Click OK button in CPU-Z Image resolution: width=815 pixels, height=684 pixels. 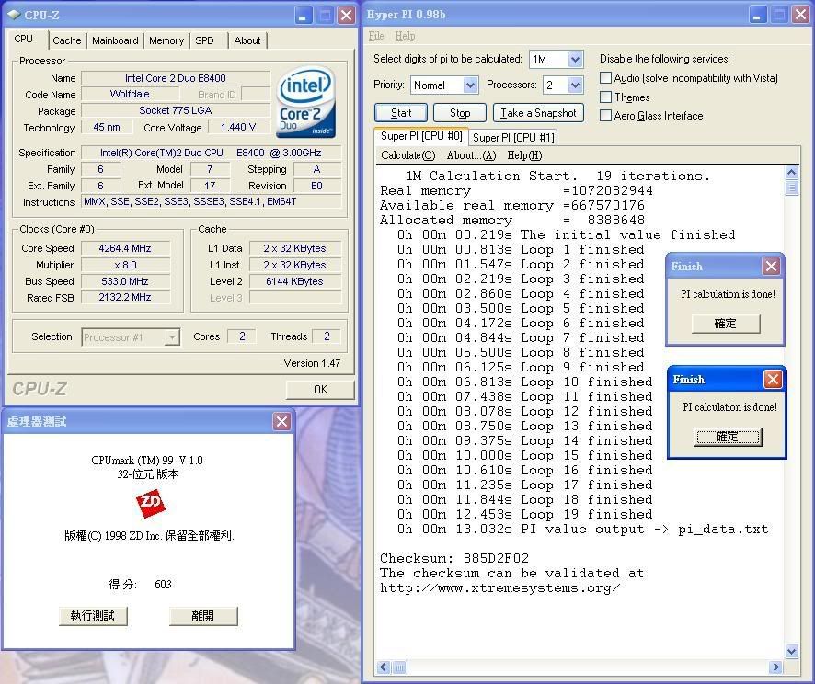[x=320, y=390]
